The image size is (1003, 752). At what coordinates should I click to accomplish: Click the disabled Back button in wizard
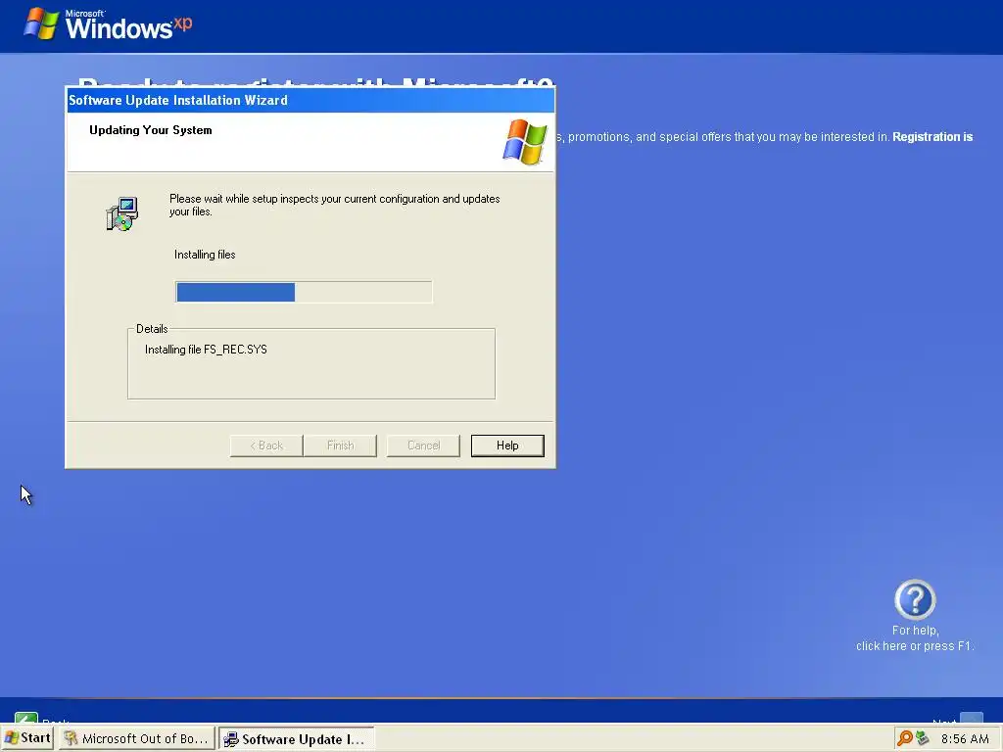pos(266,446)
